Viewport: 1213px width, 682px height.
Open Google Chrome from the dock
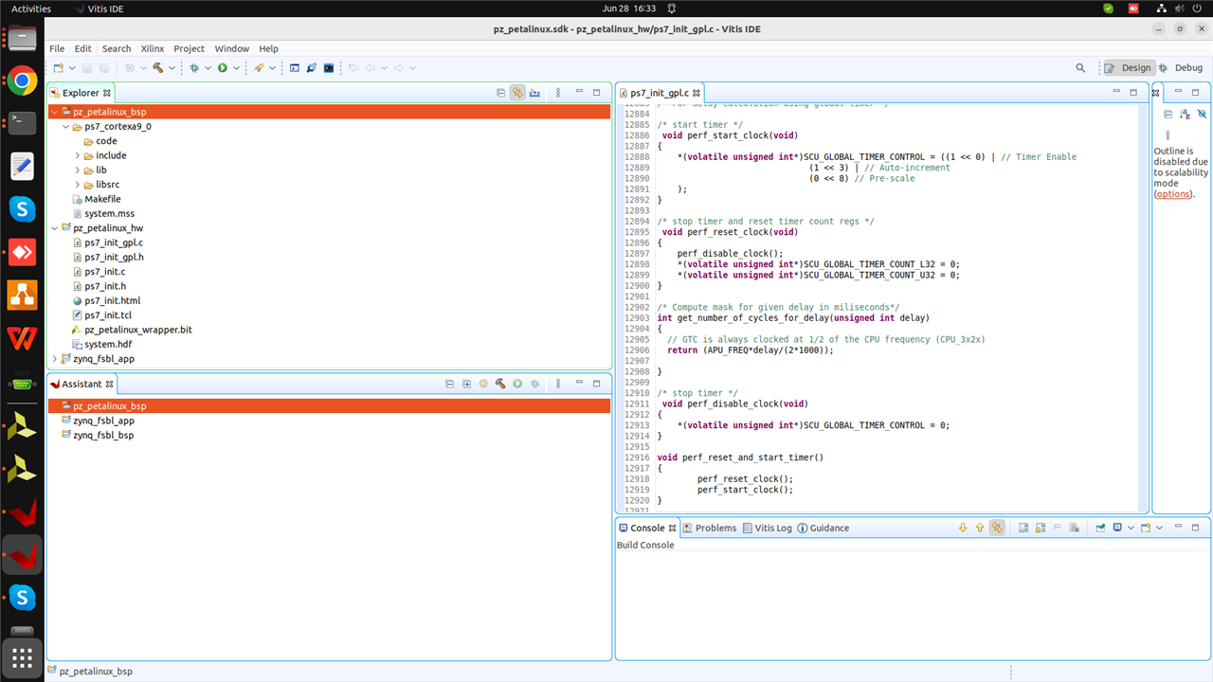tap(22, 81)
